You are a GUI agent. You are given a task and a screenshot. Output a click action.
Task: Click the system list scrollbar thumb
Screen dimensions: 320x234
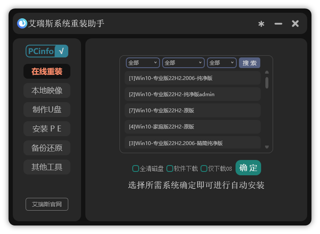pos(267,82)
